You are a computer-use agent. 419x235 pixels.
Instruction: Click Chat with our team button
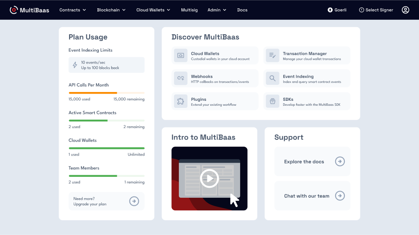[x=312, y=196]
